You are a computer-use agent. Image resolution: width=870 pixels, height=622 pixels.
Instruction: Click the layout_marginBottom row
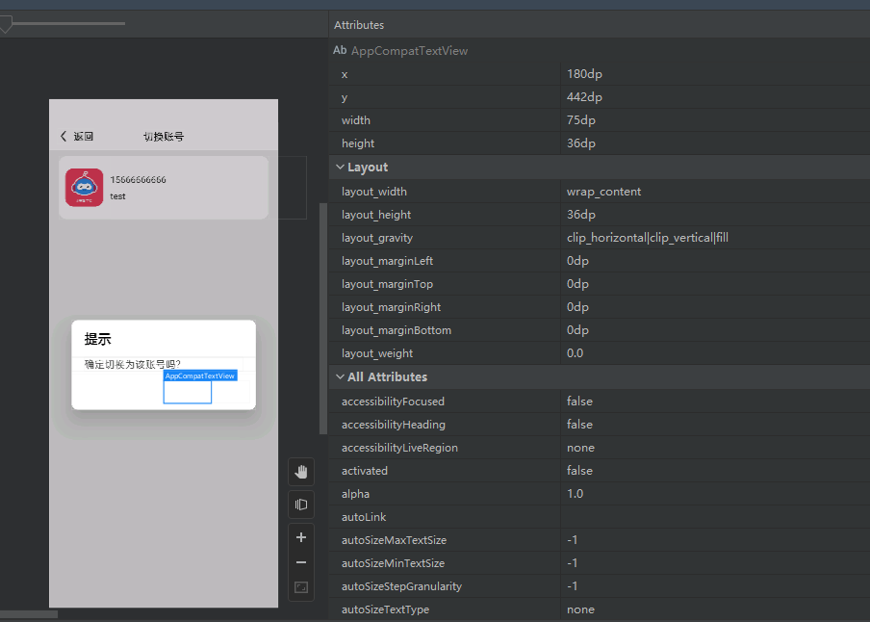tap(600, 330)
